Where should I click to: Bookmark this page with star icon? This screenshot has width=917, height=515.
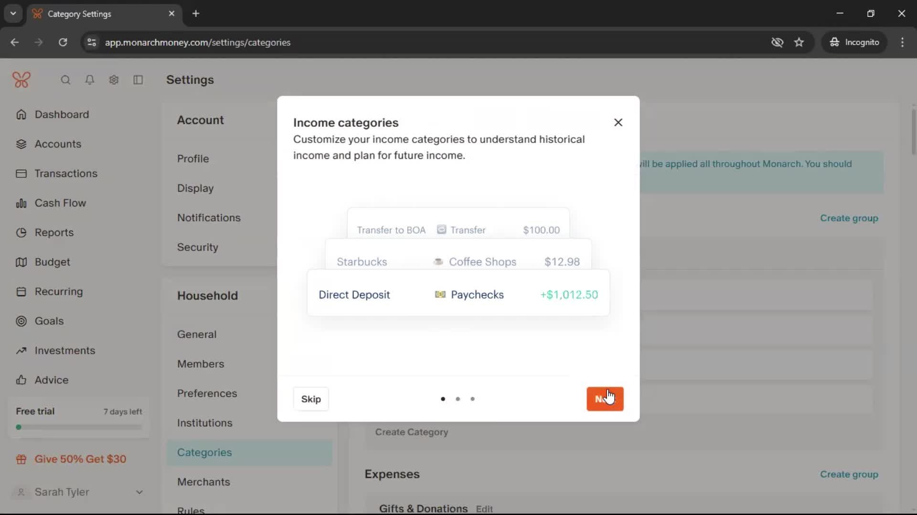[799, 42]
